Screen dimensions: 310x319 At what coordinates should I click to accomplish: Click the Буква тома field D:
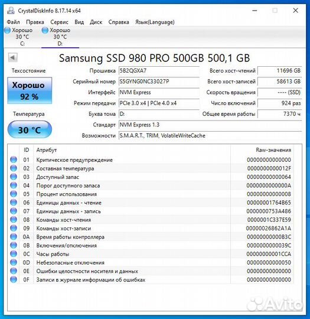tap(159, 114)
